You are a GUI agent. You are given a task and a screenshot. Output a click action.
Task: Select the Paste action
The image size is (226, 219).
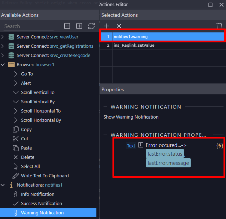26,148
